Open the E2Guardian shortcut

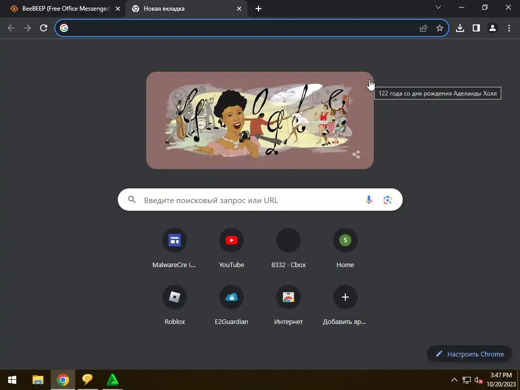[232, 305]
